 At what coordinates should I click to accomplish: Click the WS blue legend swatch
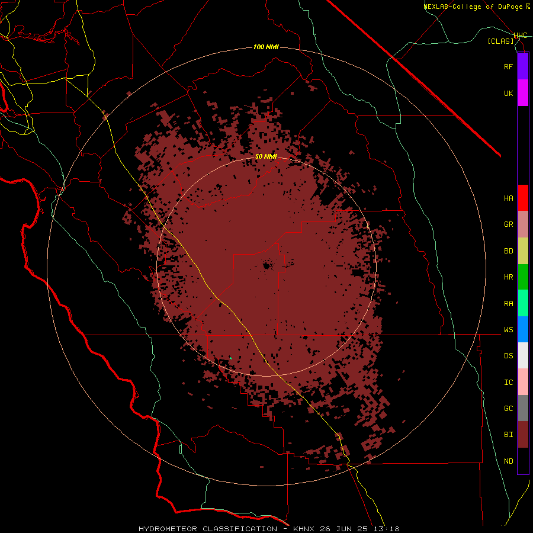pos(523,329)
